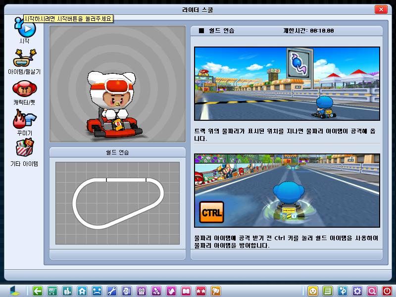
Task: Click the blue crying face icon
Action: 97,291
